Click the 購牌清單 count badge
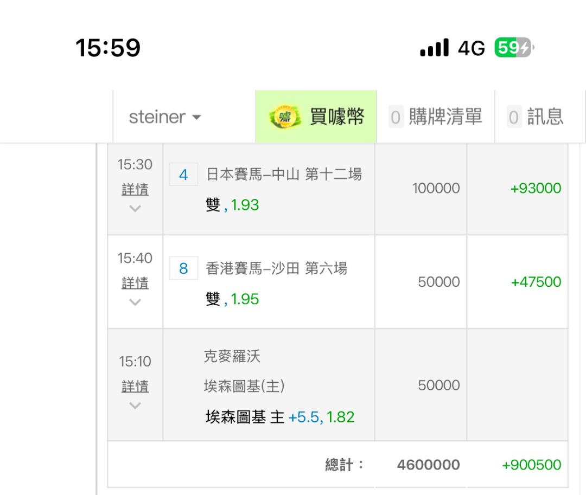The height and width of the screenshot is (495, 586). [x=396, y=117]
